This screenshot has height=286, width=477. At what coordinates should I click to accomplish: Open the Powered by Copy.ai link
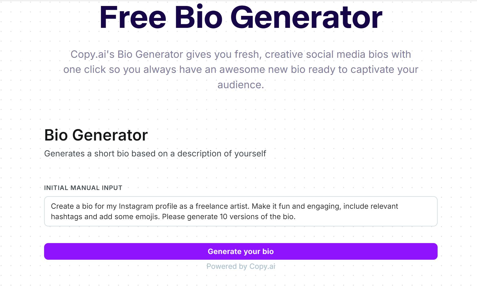pyautogui.click(x=240, y=266)
